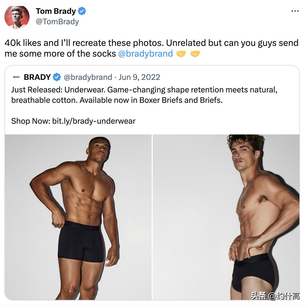
Task: Click the 'Shop Now:' label
Action: point(31,121)
